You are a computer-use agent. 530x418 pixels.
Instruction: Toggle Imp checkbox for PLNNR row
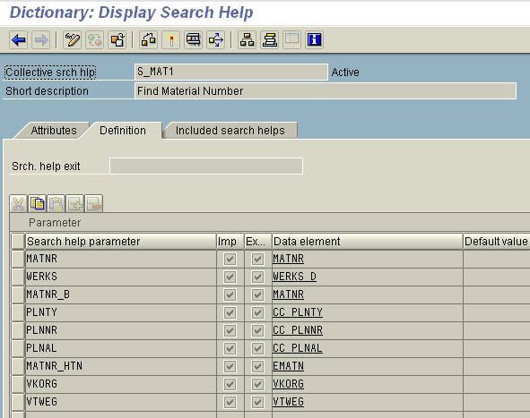[x=230, y=330]
